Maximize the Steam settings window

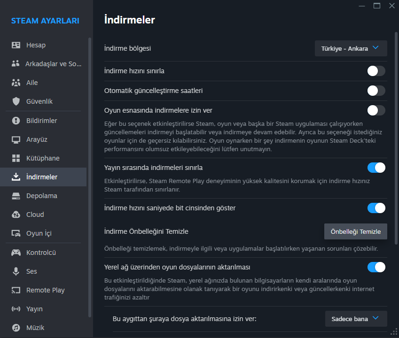tap(377, 6)
